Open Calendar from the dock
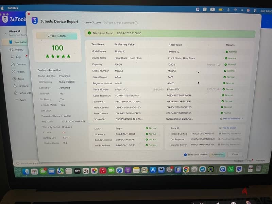 tap(86, 171)
